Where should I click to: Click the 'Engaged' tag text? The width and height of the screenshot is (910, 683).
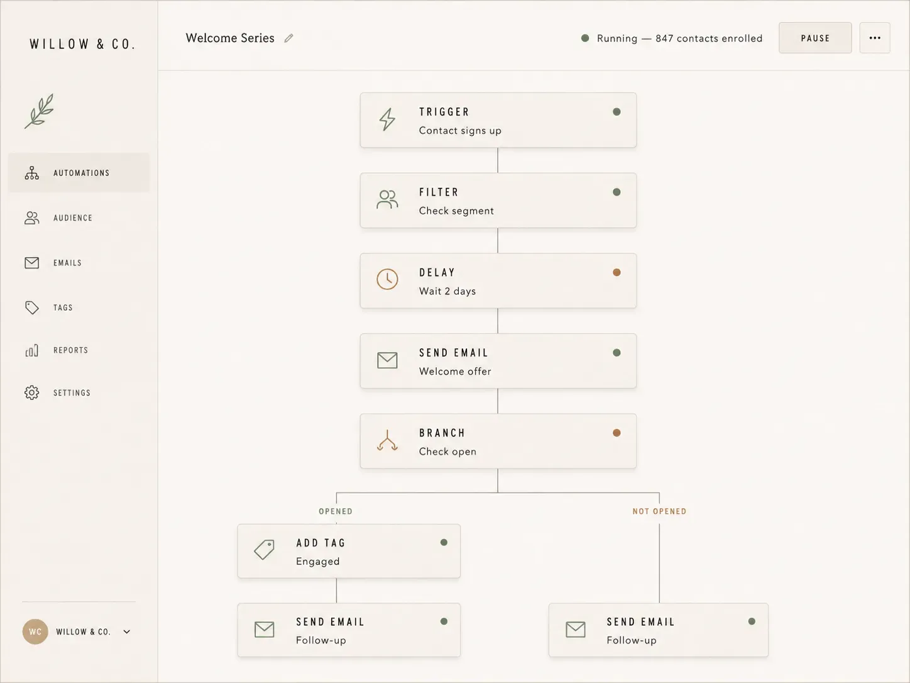tap(318, 561)
